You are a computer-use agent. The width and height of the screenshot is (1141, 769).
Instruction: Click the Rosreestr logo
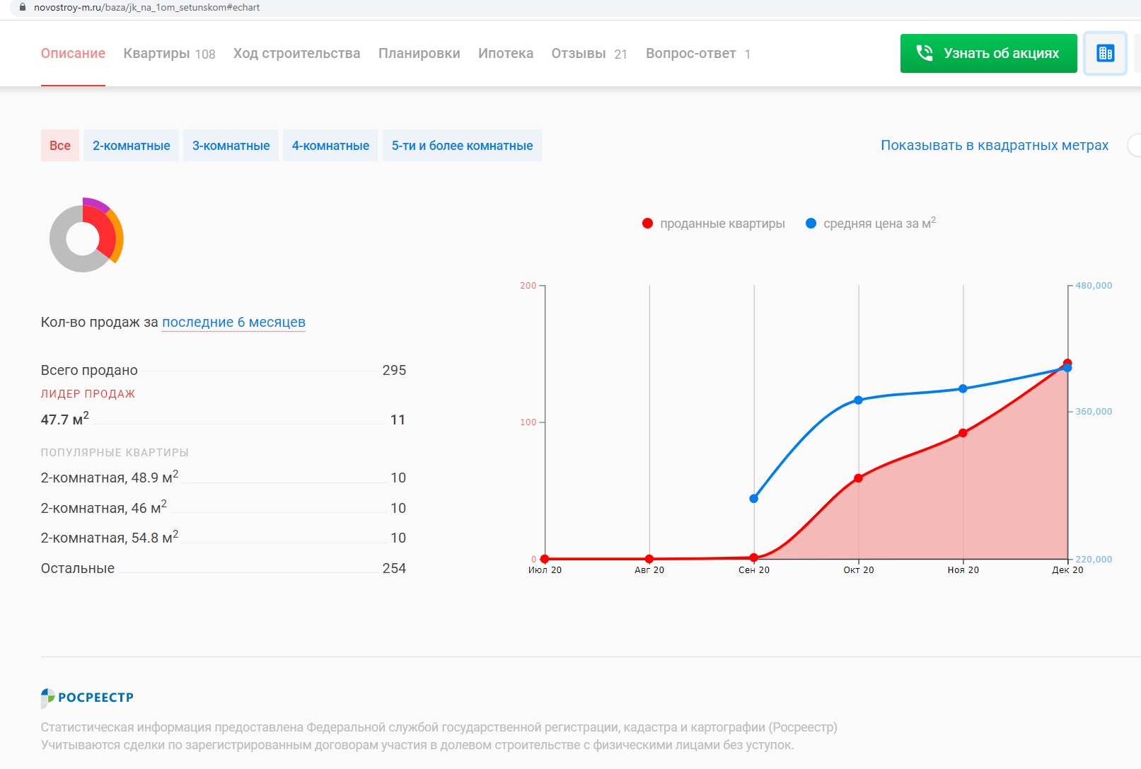coord(88,698)
